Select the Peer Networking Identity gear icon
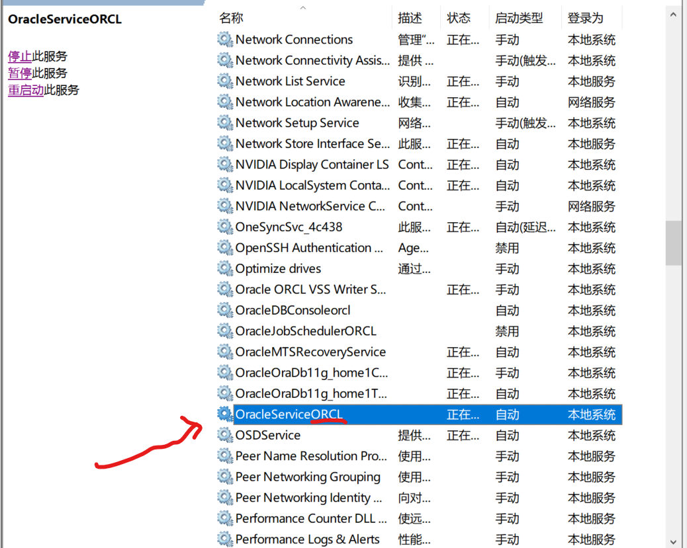The height and width of the screenshot is (548, 687). click(x=225, y=498)
